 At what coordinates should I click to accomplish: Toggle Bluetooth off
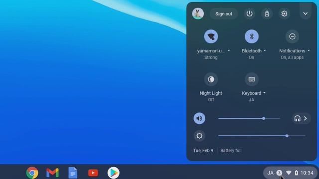click(x=252, y=36)
